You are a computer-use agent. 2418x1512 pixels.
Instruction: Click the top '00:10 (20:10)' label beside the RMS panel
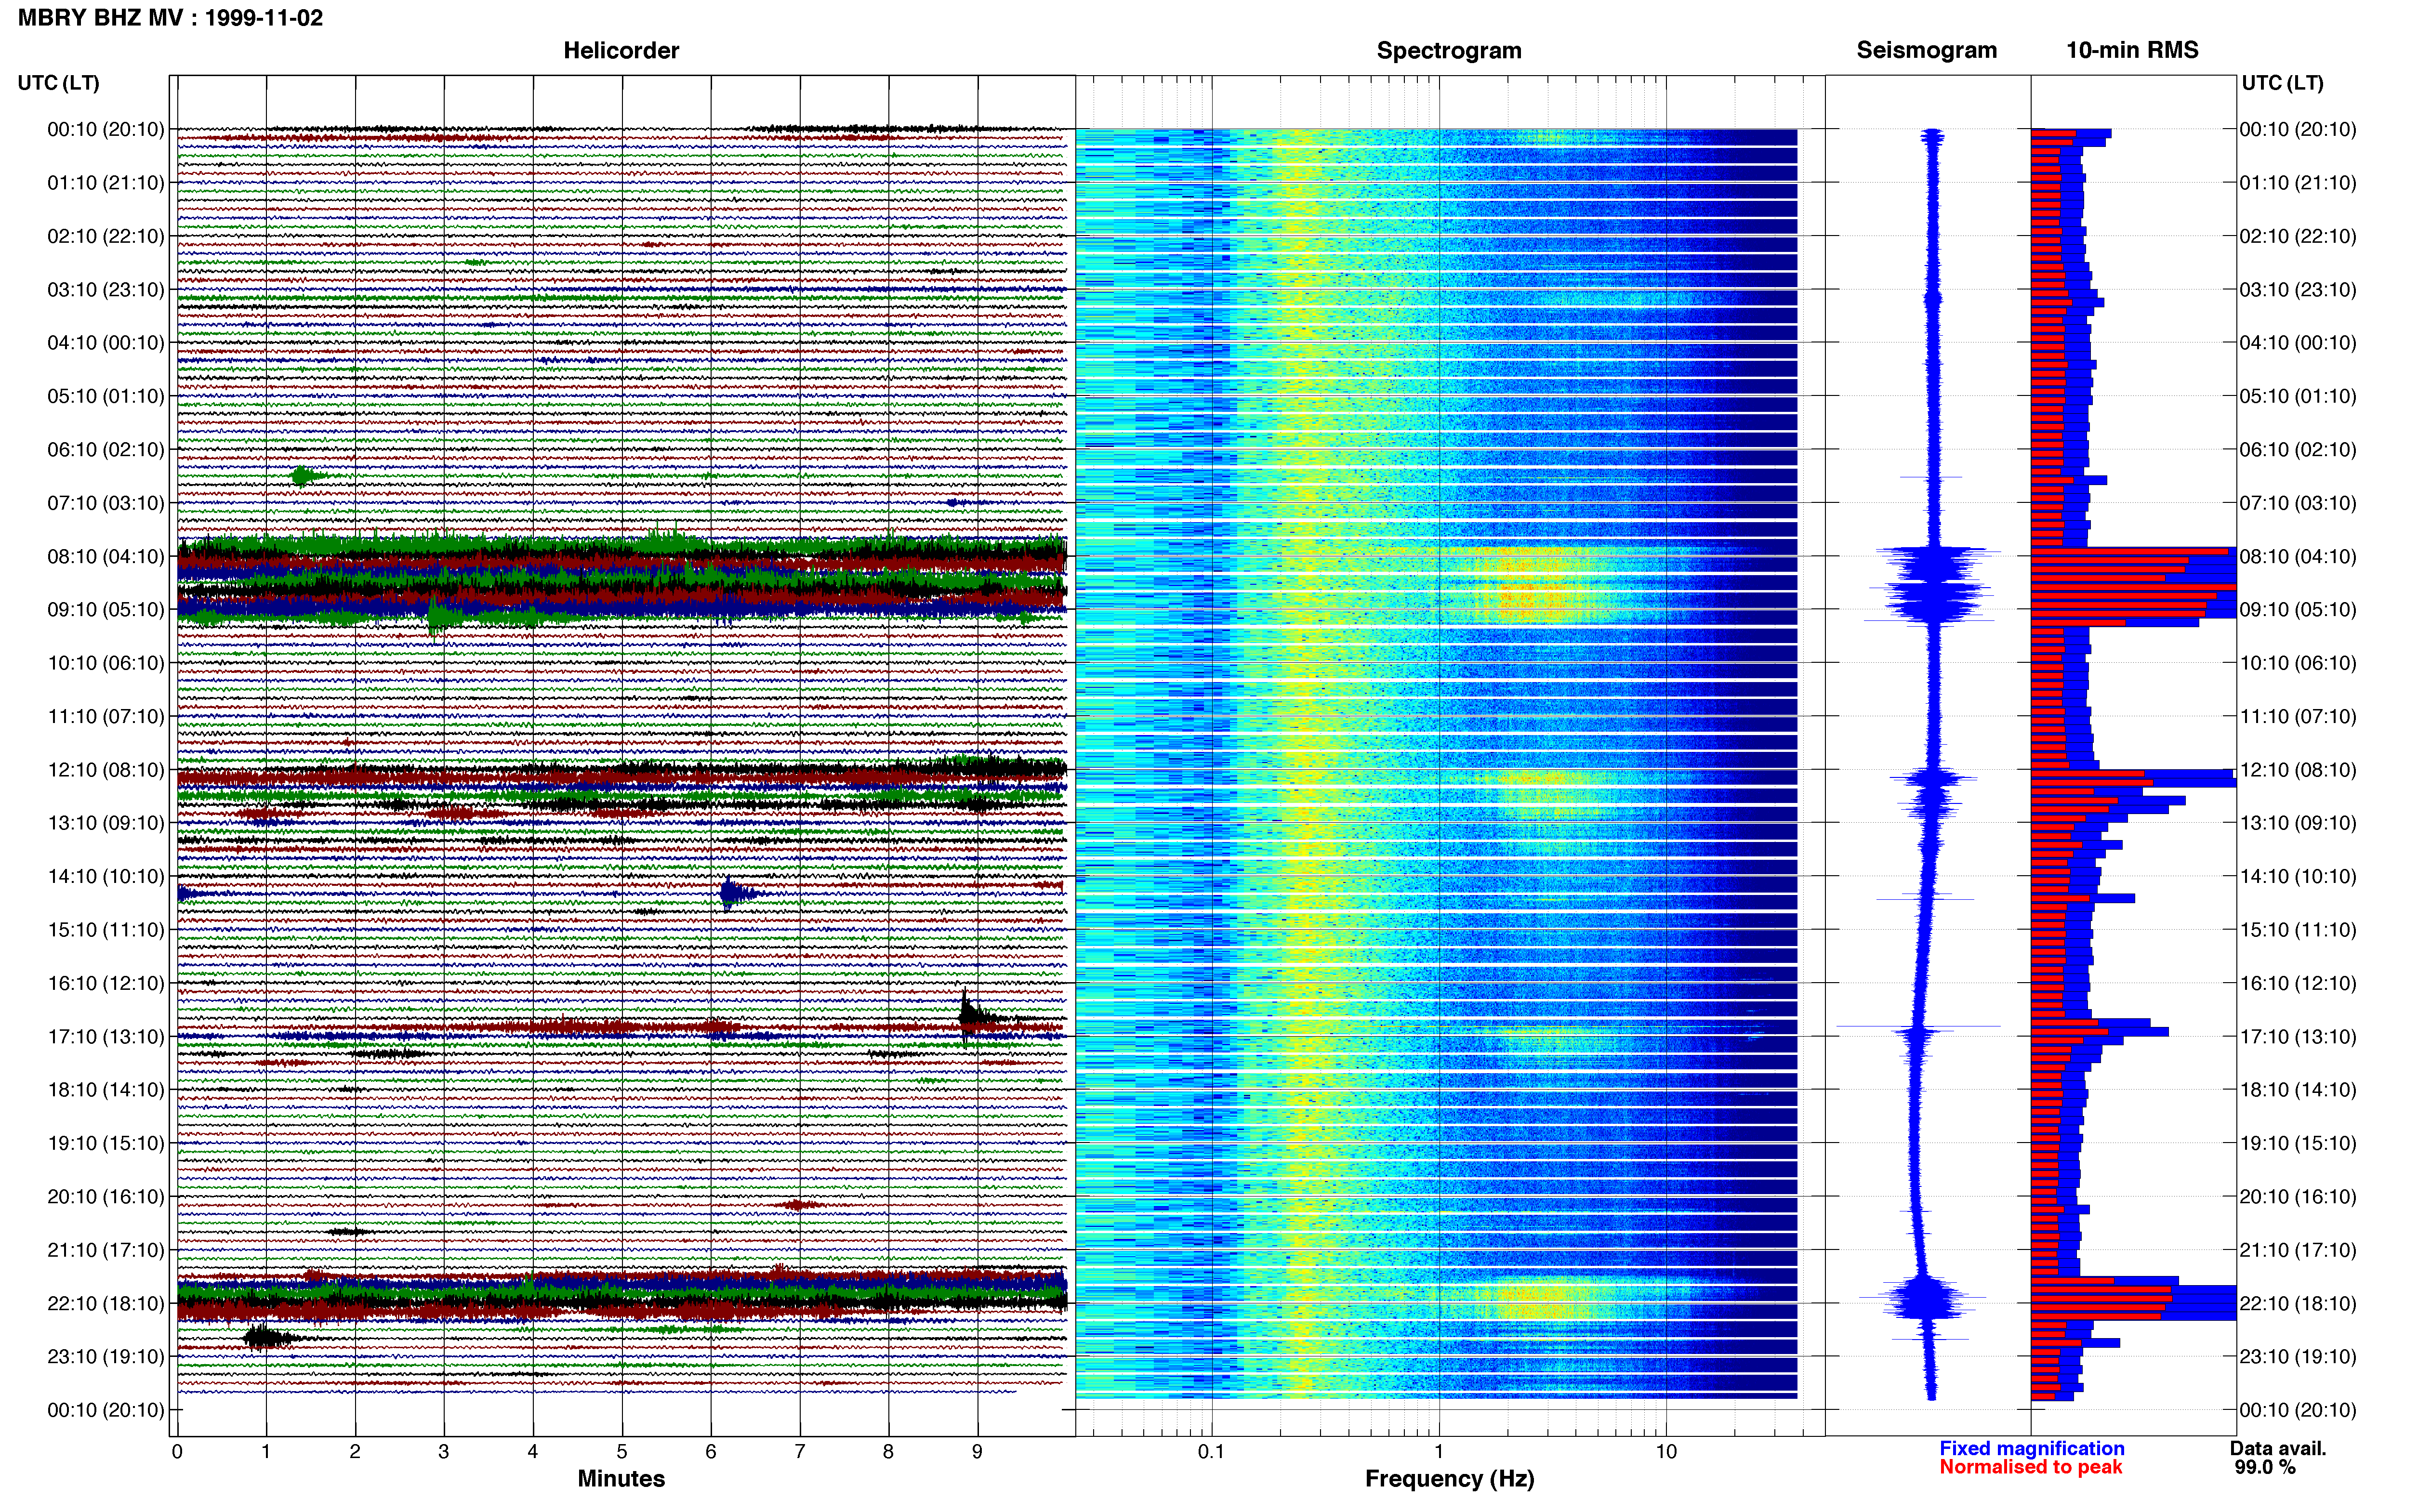(2298, 129)
